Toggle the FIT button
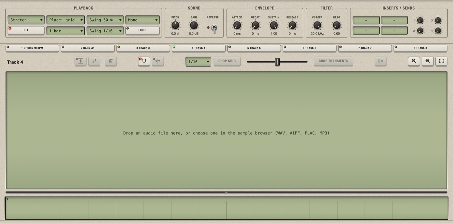 [26, 30]
